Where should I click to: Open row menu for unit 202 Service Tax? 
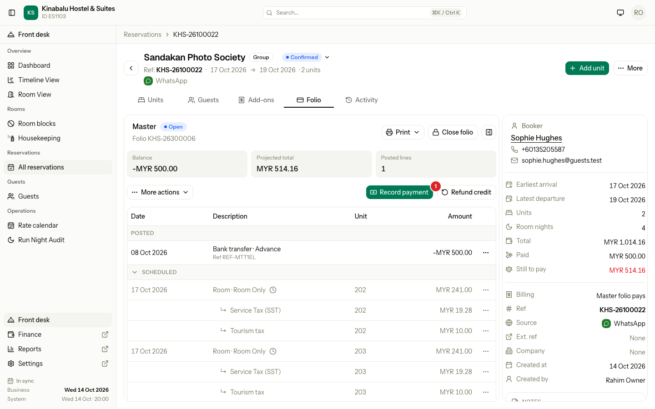[486, 310]
